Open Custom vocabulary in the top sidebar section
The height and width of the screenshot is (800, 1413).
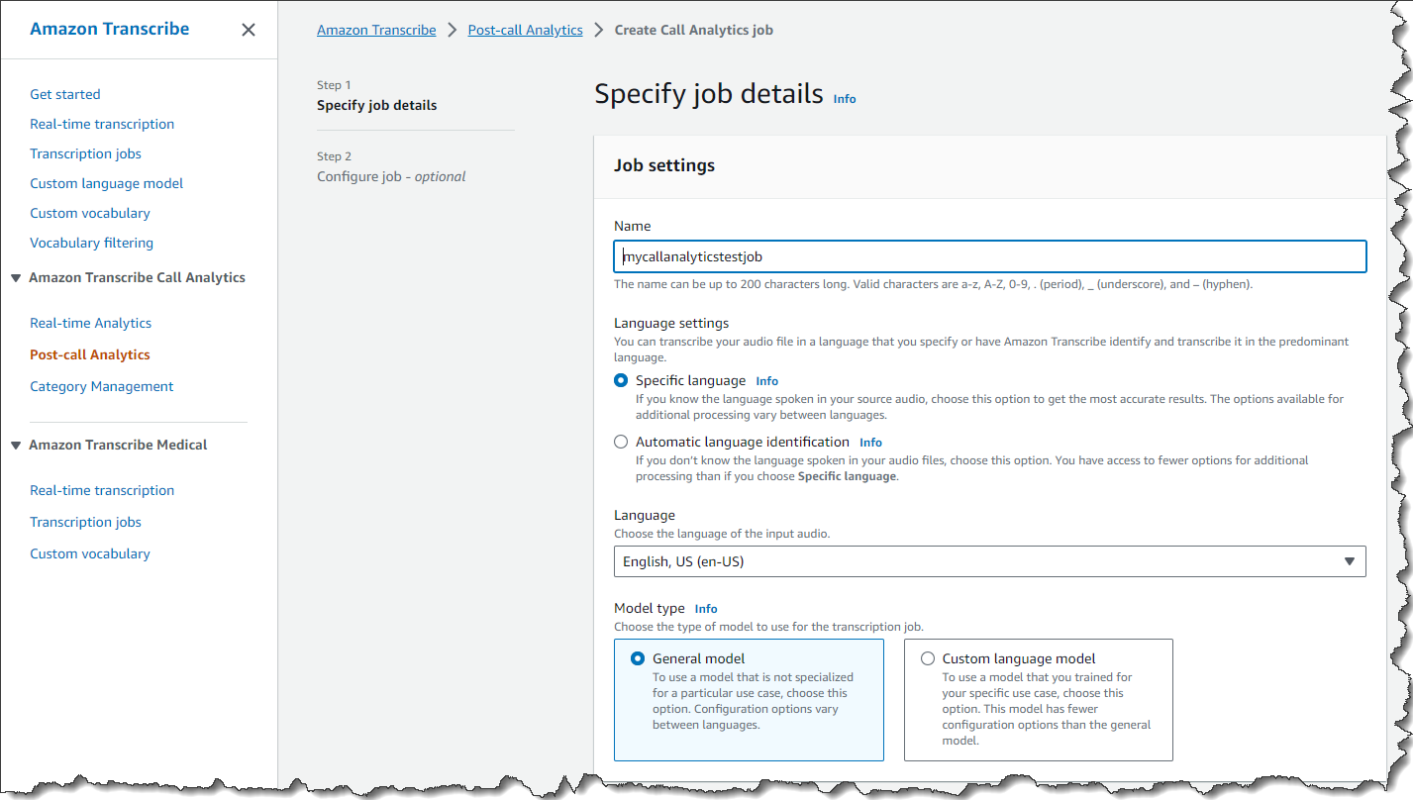point(90,213)
